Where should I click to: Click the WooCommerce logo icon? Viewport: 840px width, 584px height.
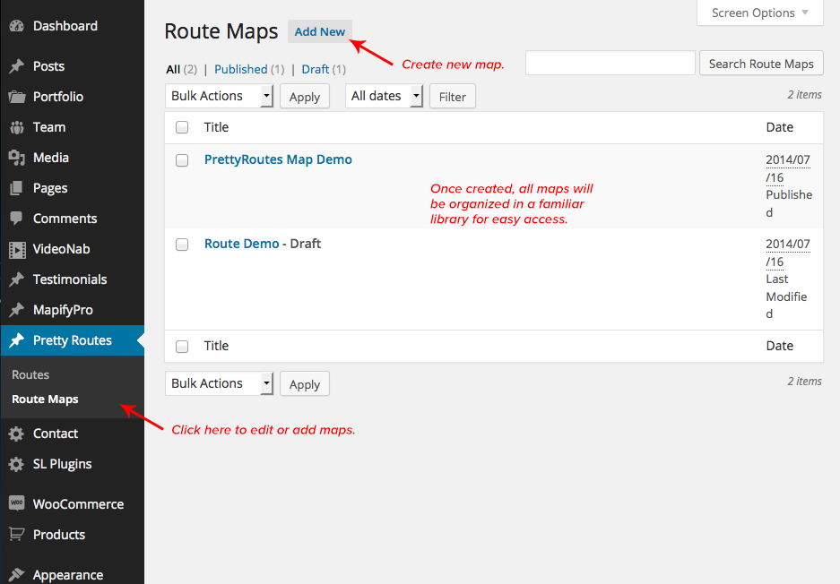pos(16,503)
